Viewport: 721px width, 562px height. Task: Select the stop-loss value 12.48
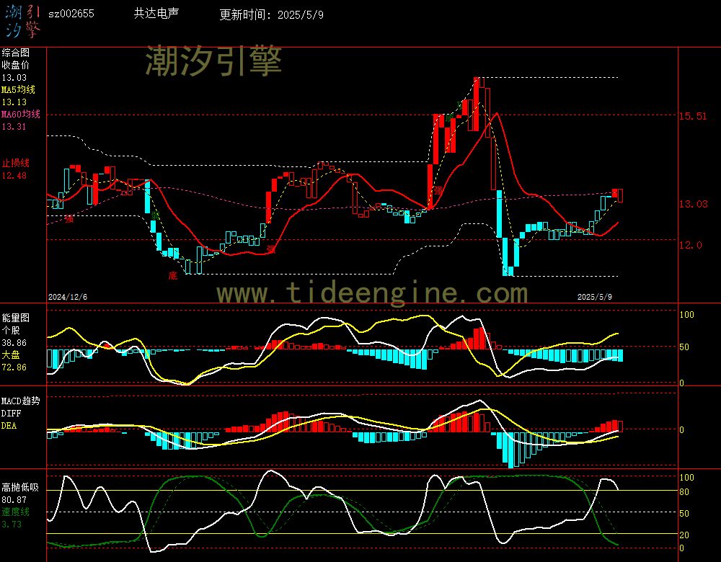14,176
